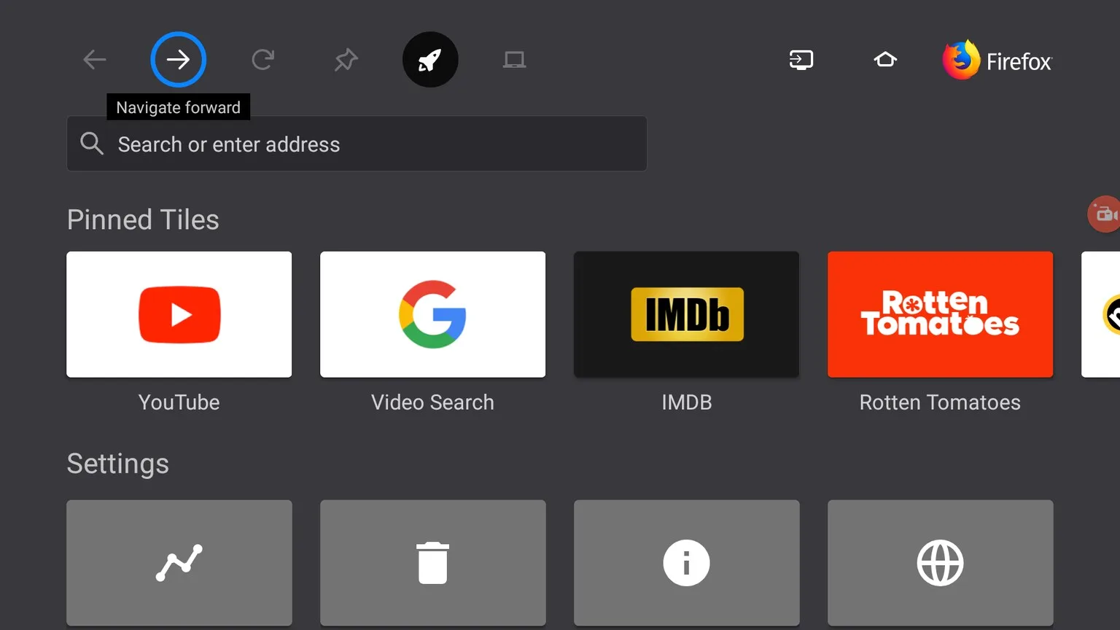The width and height of the screenshot is (1120, 630).
Task: Open the Google Video Search tile
Action: tap(433, 314)
